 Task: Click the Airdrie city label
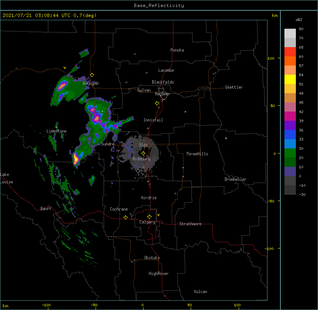coord(149,198)
